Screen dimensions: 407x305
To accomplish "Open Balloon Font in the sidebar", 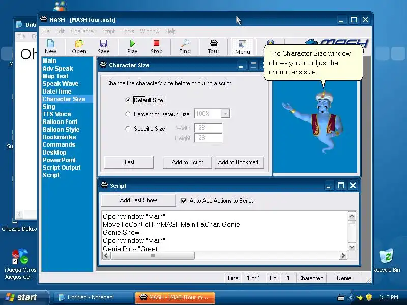I will point(60,122).
